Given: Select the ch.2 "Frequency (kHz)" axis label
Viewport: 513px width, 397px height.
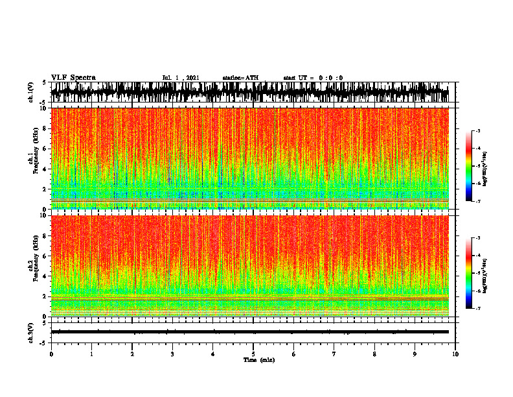Looking at the screenshot, I should point(36,258).
